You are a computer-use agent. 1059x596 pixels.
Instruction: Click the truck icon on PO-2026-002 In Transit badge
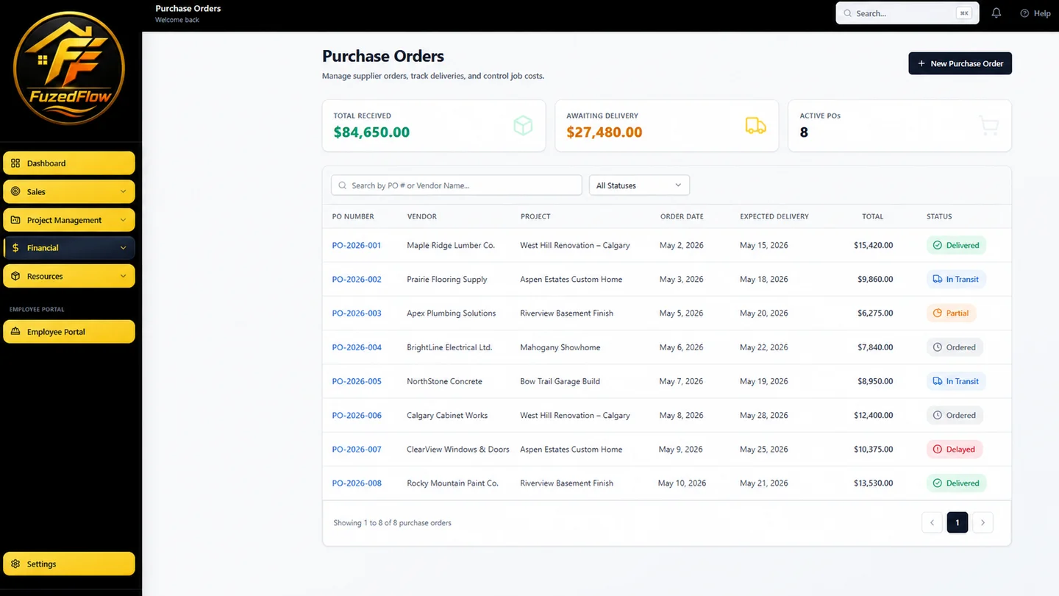click(x=938, y=280)
